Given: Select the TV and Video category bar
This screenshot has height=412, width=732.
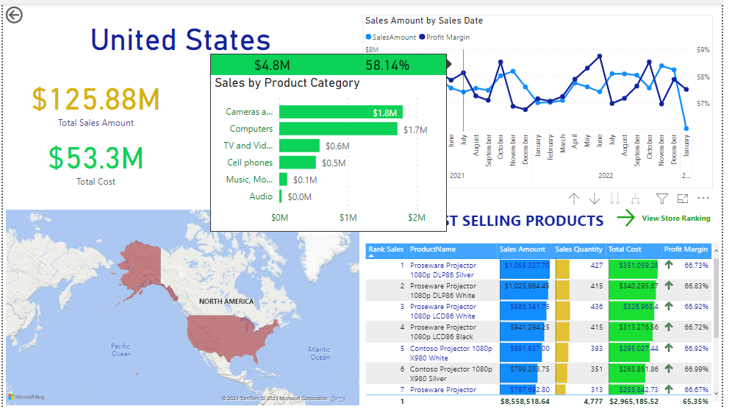Looking at the screenshot, I should click(x=299, y=146).
